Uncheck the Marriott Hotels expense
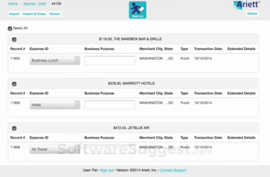Image resolution: width=270 pixels, height=177 pixels. [14, 84]
